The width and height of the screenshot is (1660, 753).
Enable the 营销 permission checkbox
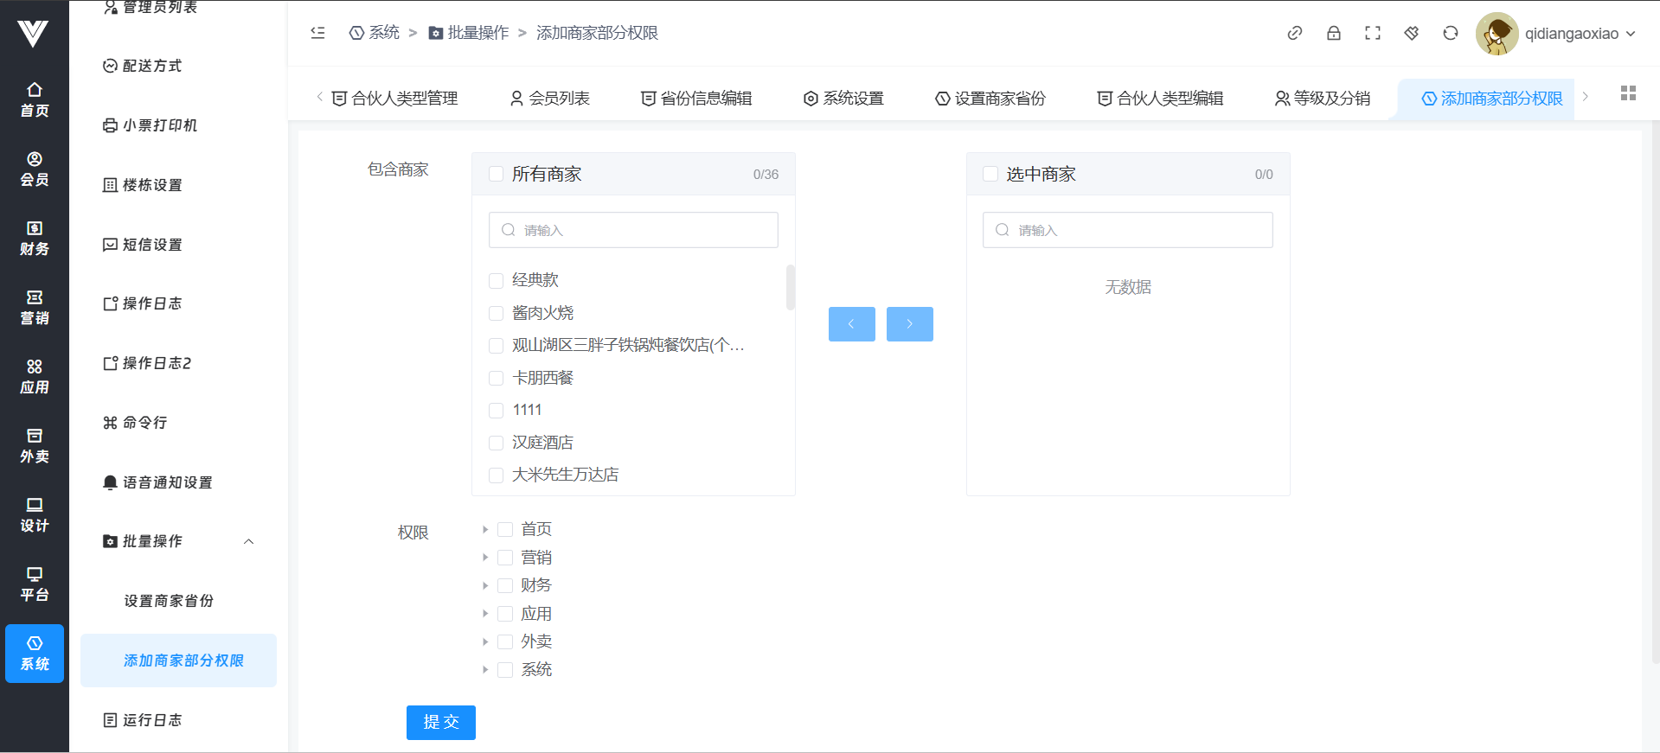click(x=505, y=558)
